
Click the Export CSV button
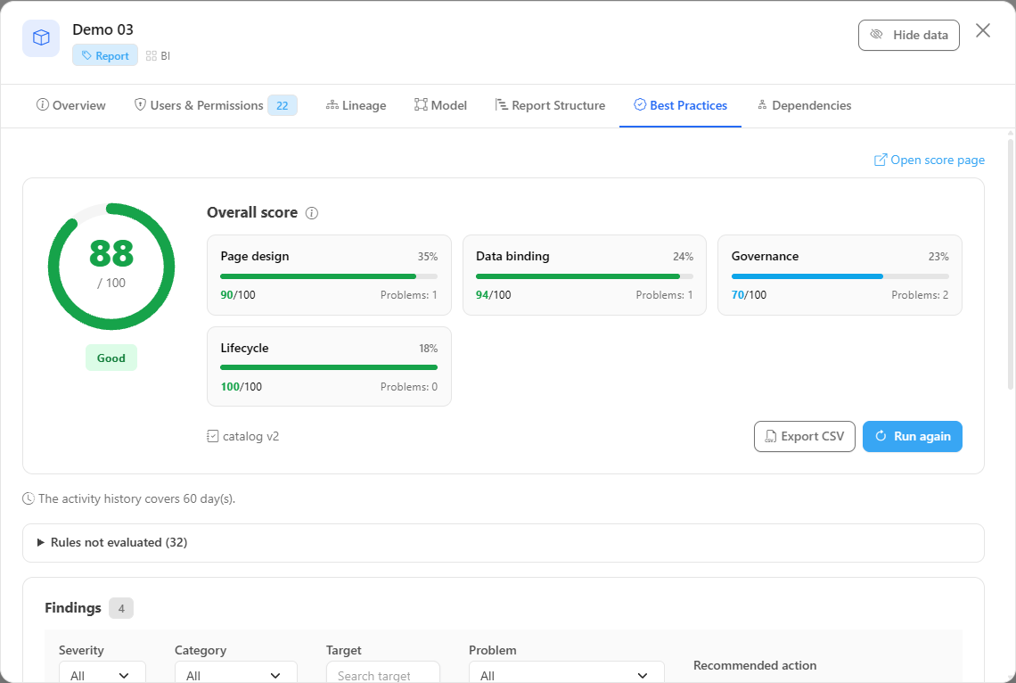click(805, 436)
